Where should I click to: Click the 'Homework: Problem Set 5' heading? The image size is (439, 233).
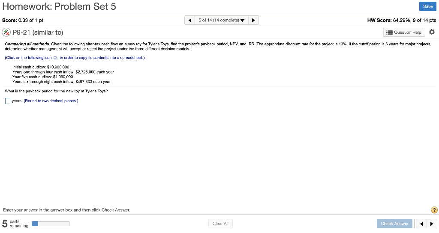pos(59,6)
